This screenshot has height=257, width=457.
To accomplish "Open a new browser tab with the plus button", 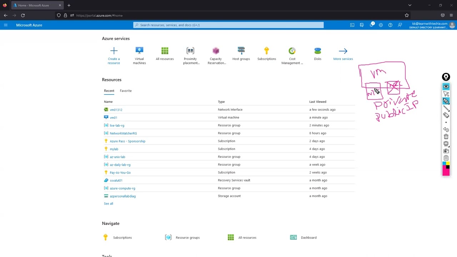I will tap(69, 5).
